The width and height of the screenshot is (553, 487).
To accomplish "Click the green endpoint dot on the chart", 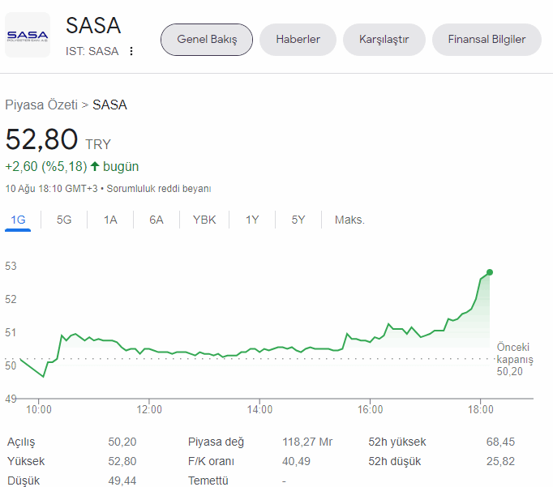I will (x=490, y=272).
